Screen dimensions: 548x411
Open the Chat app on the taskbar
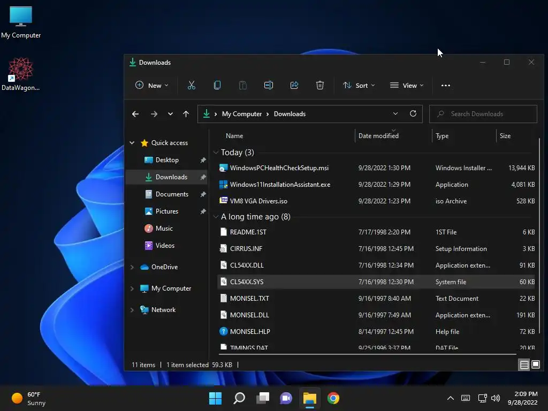click(286, 398)
